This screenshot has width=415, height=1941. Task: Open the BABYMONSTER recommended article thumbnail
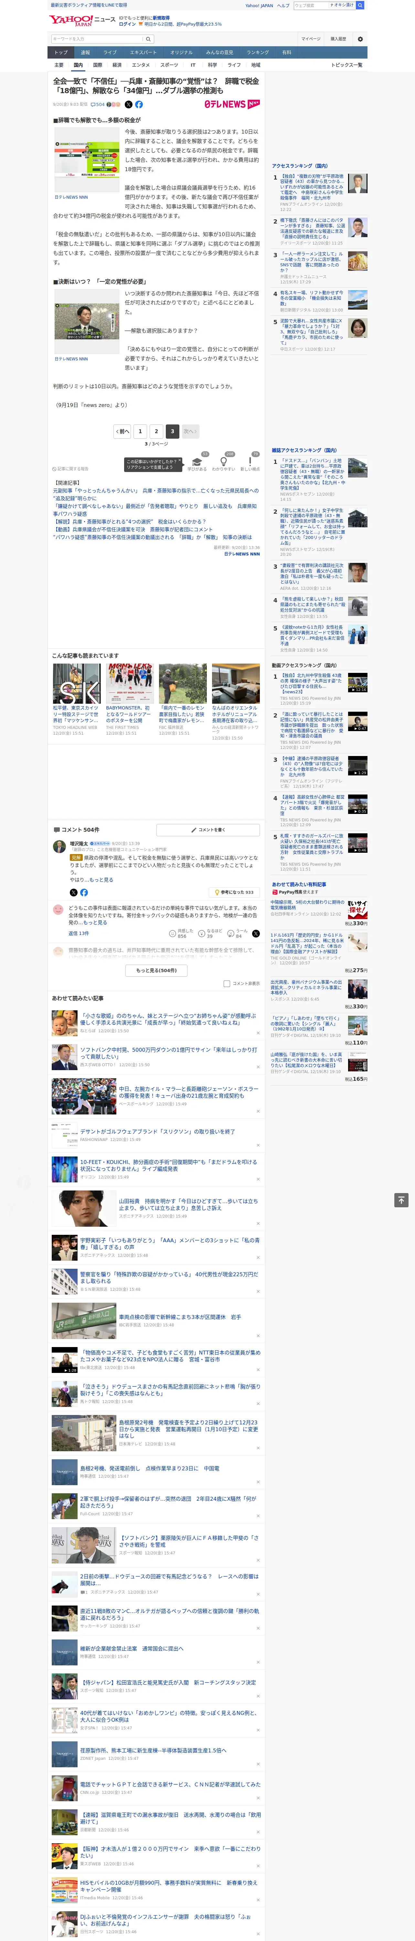coord(130,684)
